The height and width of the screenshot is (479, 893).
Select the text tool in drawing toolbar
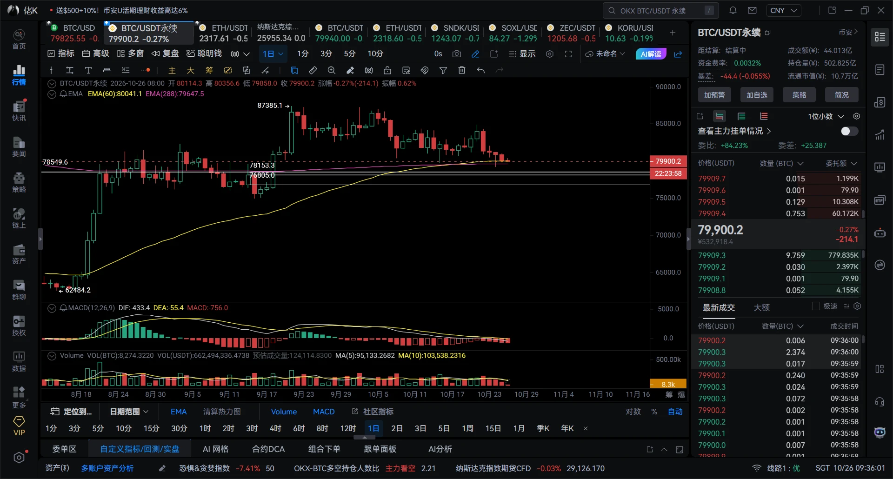[x=88, y=70]
